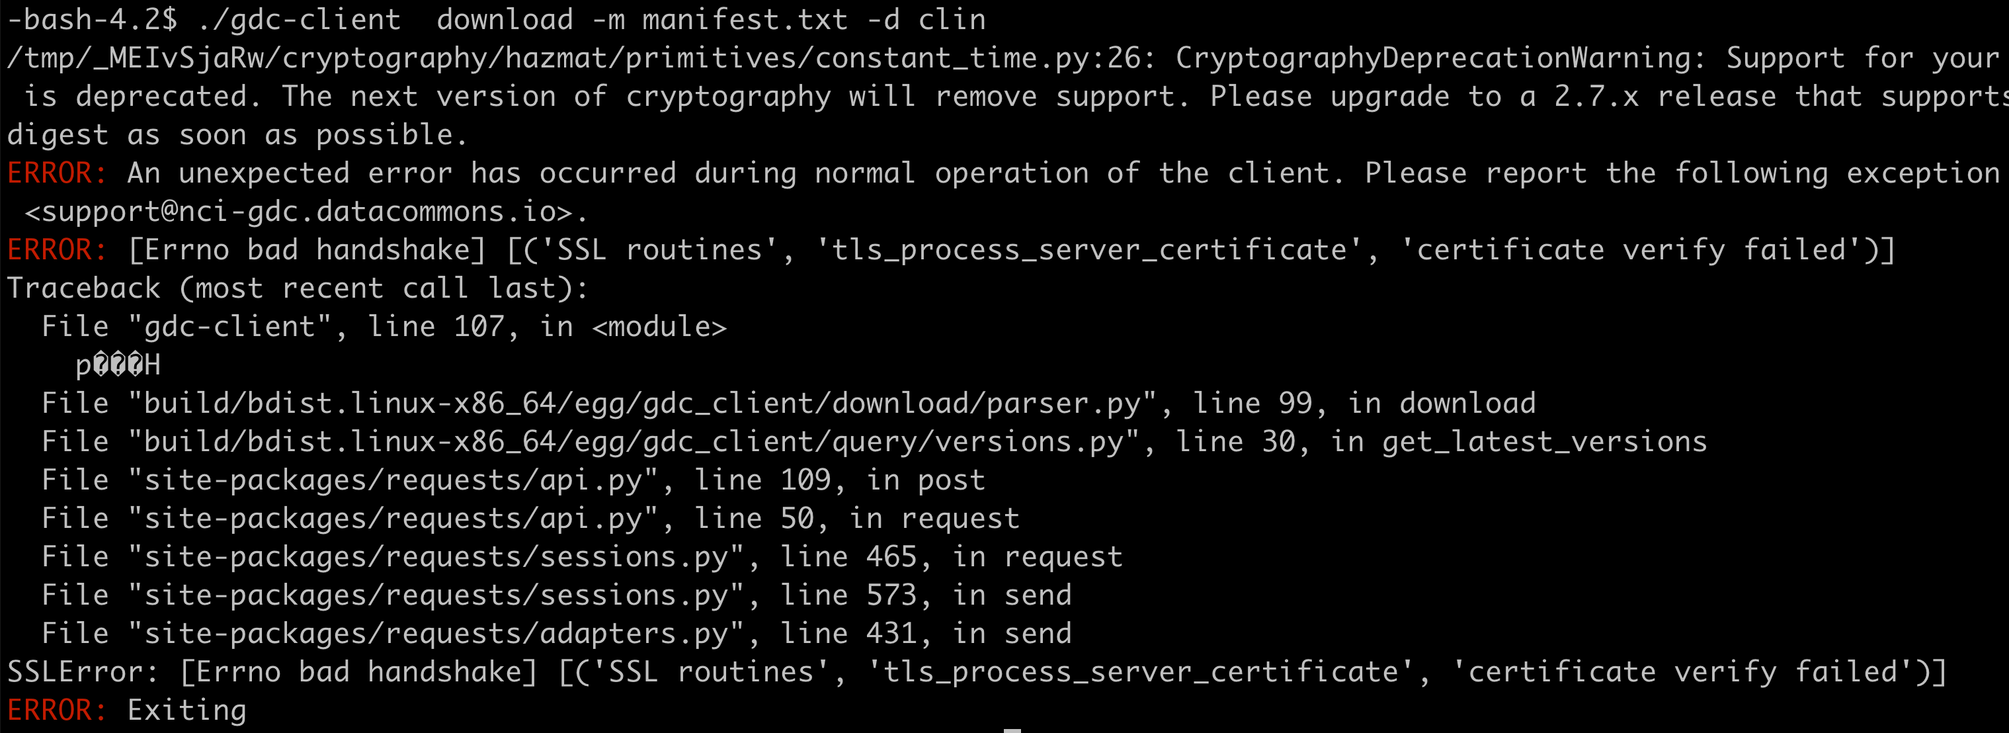Open the bash terminal context menu
The height and width of the screenshot is (733, 2009).
[1004, 366]
